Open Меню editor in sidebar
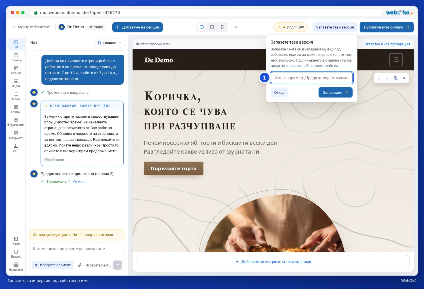The image size is (424, 289). 16,96
